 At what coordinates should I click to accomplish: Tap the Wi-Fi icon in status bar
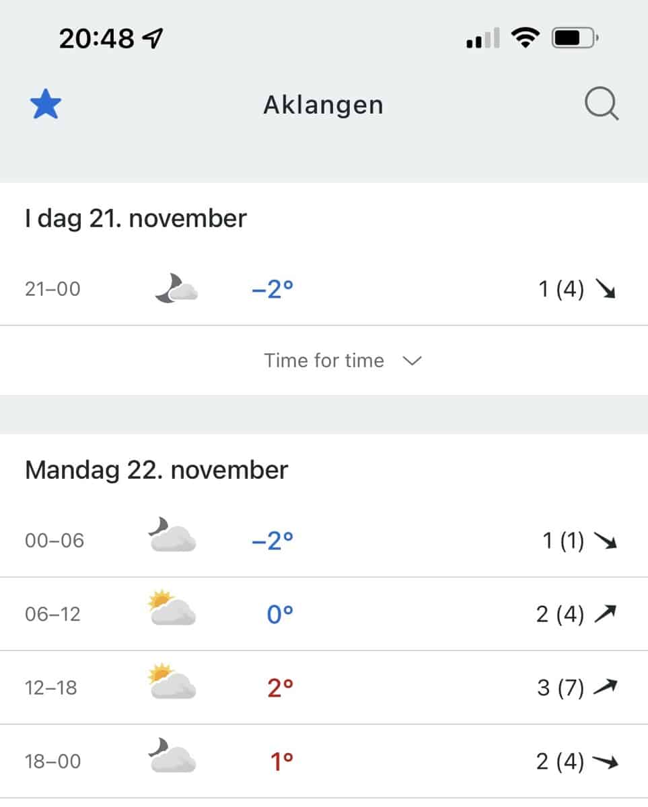[526, 39]
